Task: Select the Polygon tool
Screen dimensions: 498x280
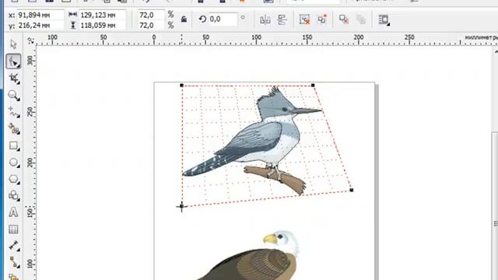Action: pyautogui.click(x=13, y=179)
